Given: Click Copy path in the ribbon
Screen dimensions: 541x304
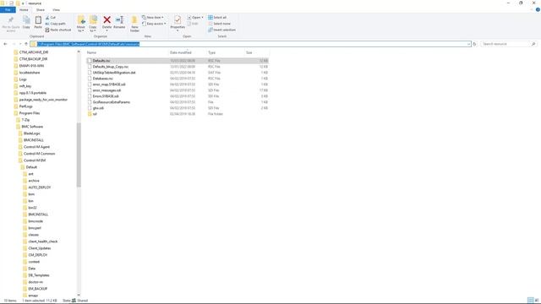Looking at the screenshot, I should pyautogui.click(x=55, y=24).
